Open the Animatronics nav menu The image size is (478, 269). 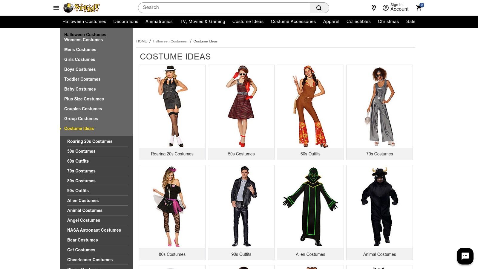(159, 22)
